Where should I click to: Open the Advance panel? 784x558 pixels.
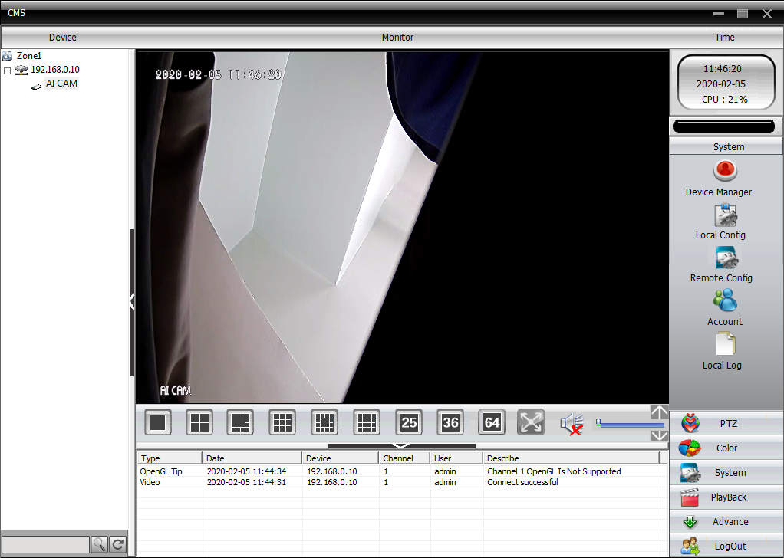pyautogui.click(x=726, y=521)
